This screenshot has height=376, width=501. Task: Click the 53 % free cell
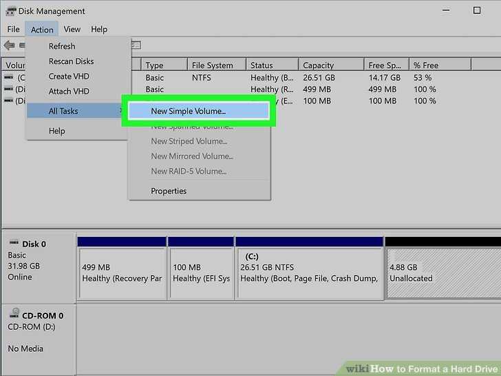(423, 78)
